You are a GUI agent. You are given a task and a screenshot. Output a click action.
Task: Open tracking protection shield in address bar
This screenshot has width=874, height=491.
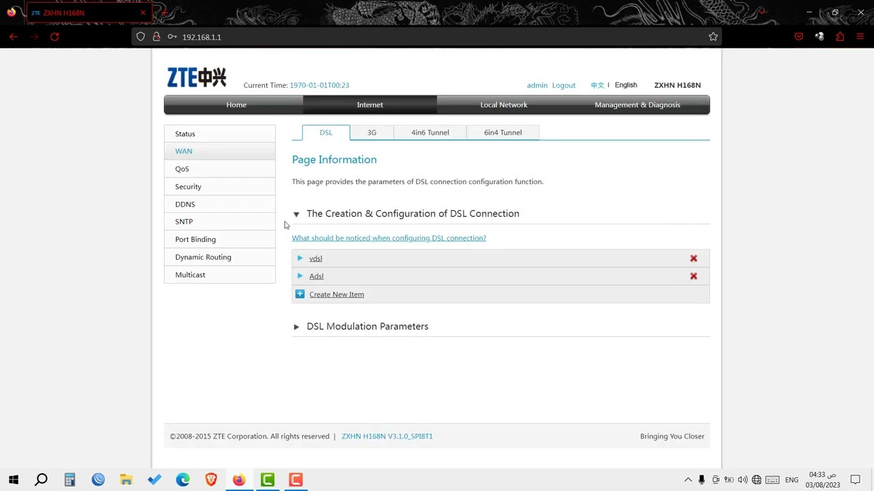tap(141, 37)
